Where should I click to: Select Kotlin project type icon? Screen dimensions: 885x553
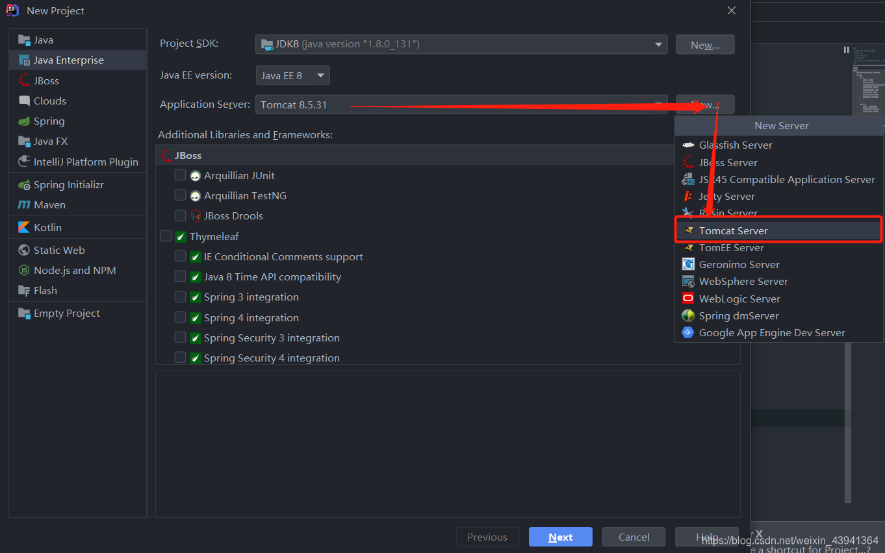24,228
